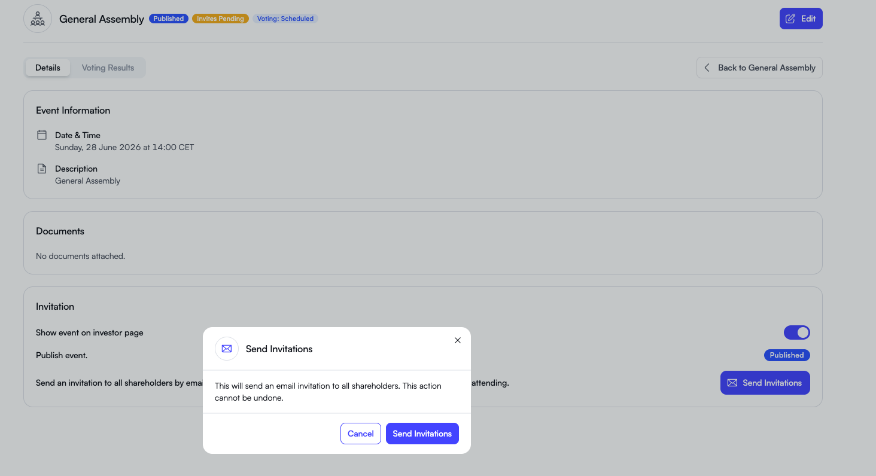Viewport: 876px width, 476px height.
Task: Click the General Assembly page title
Action: (x=102, y=19)
